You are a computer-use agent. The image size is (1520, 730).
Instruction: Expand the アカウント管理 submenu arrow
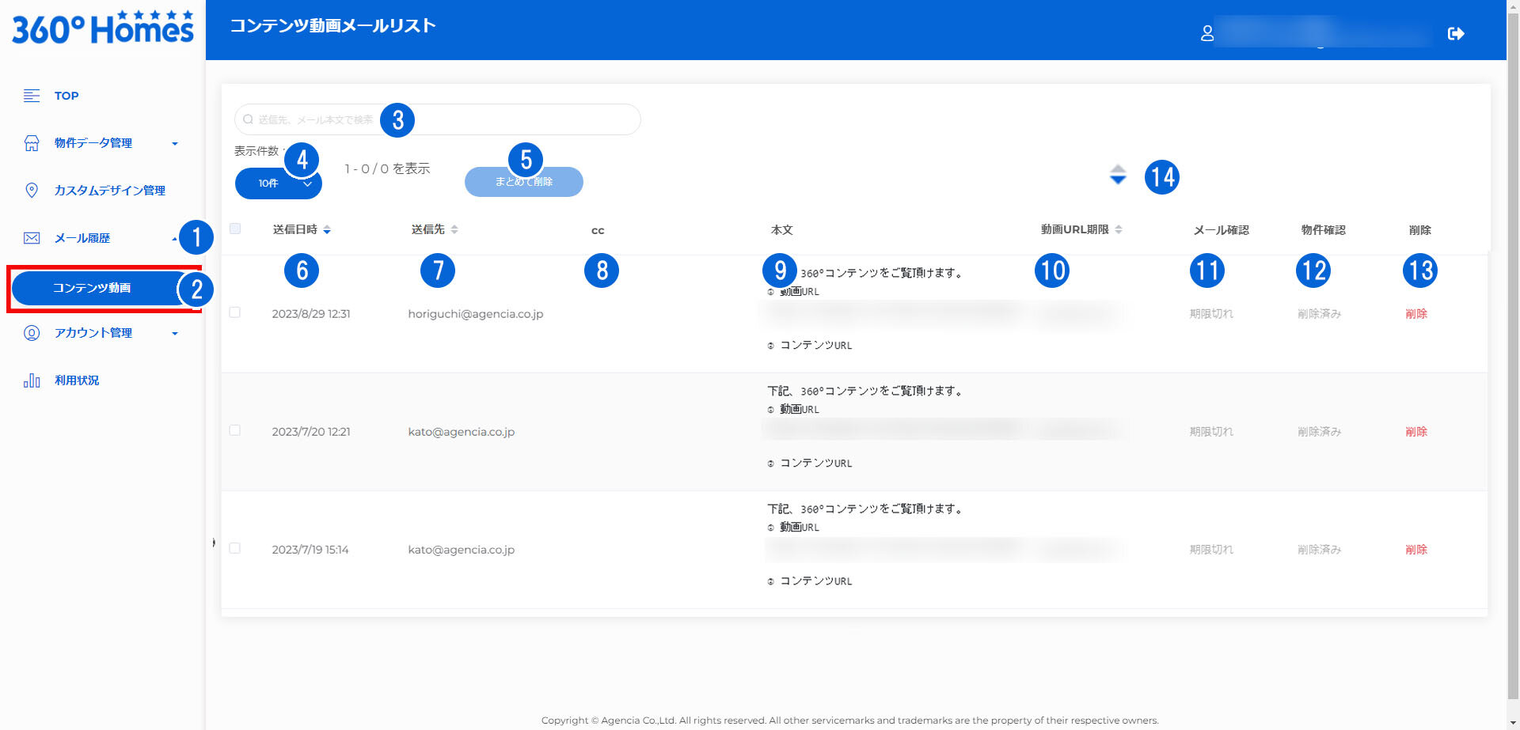175,334
